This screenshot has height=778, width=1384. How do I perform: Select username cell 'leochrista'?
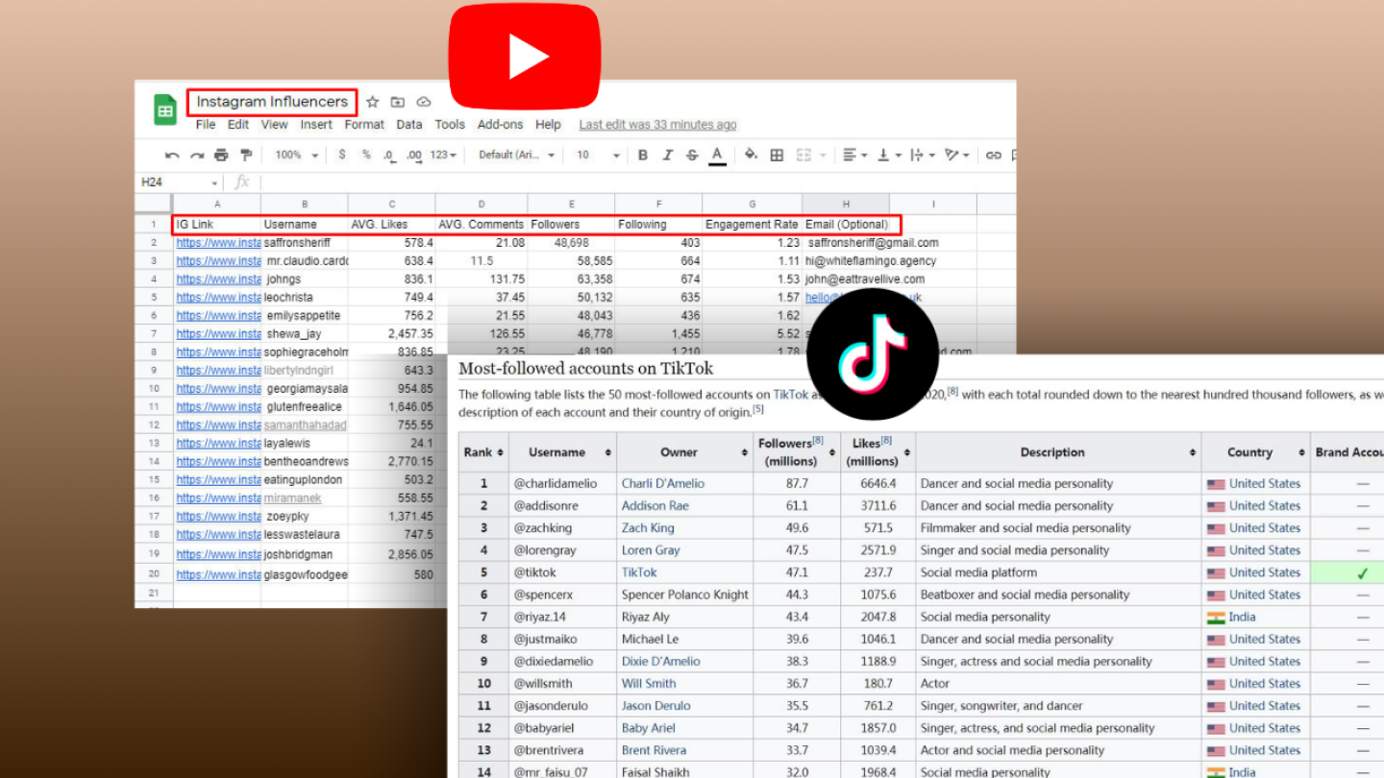(305, 297)
